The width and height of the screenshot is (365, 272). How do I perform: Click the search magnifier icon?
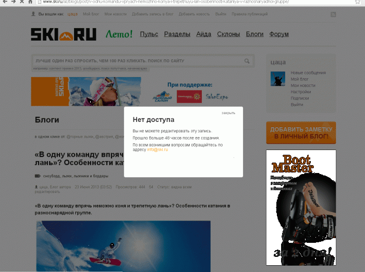[247, 61]
